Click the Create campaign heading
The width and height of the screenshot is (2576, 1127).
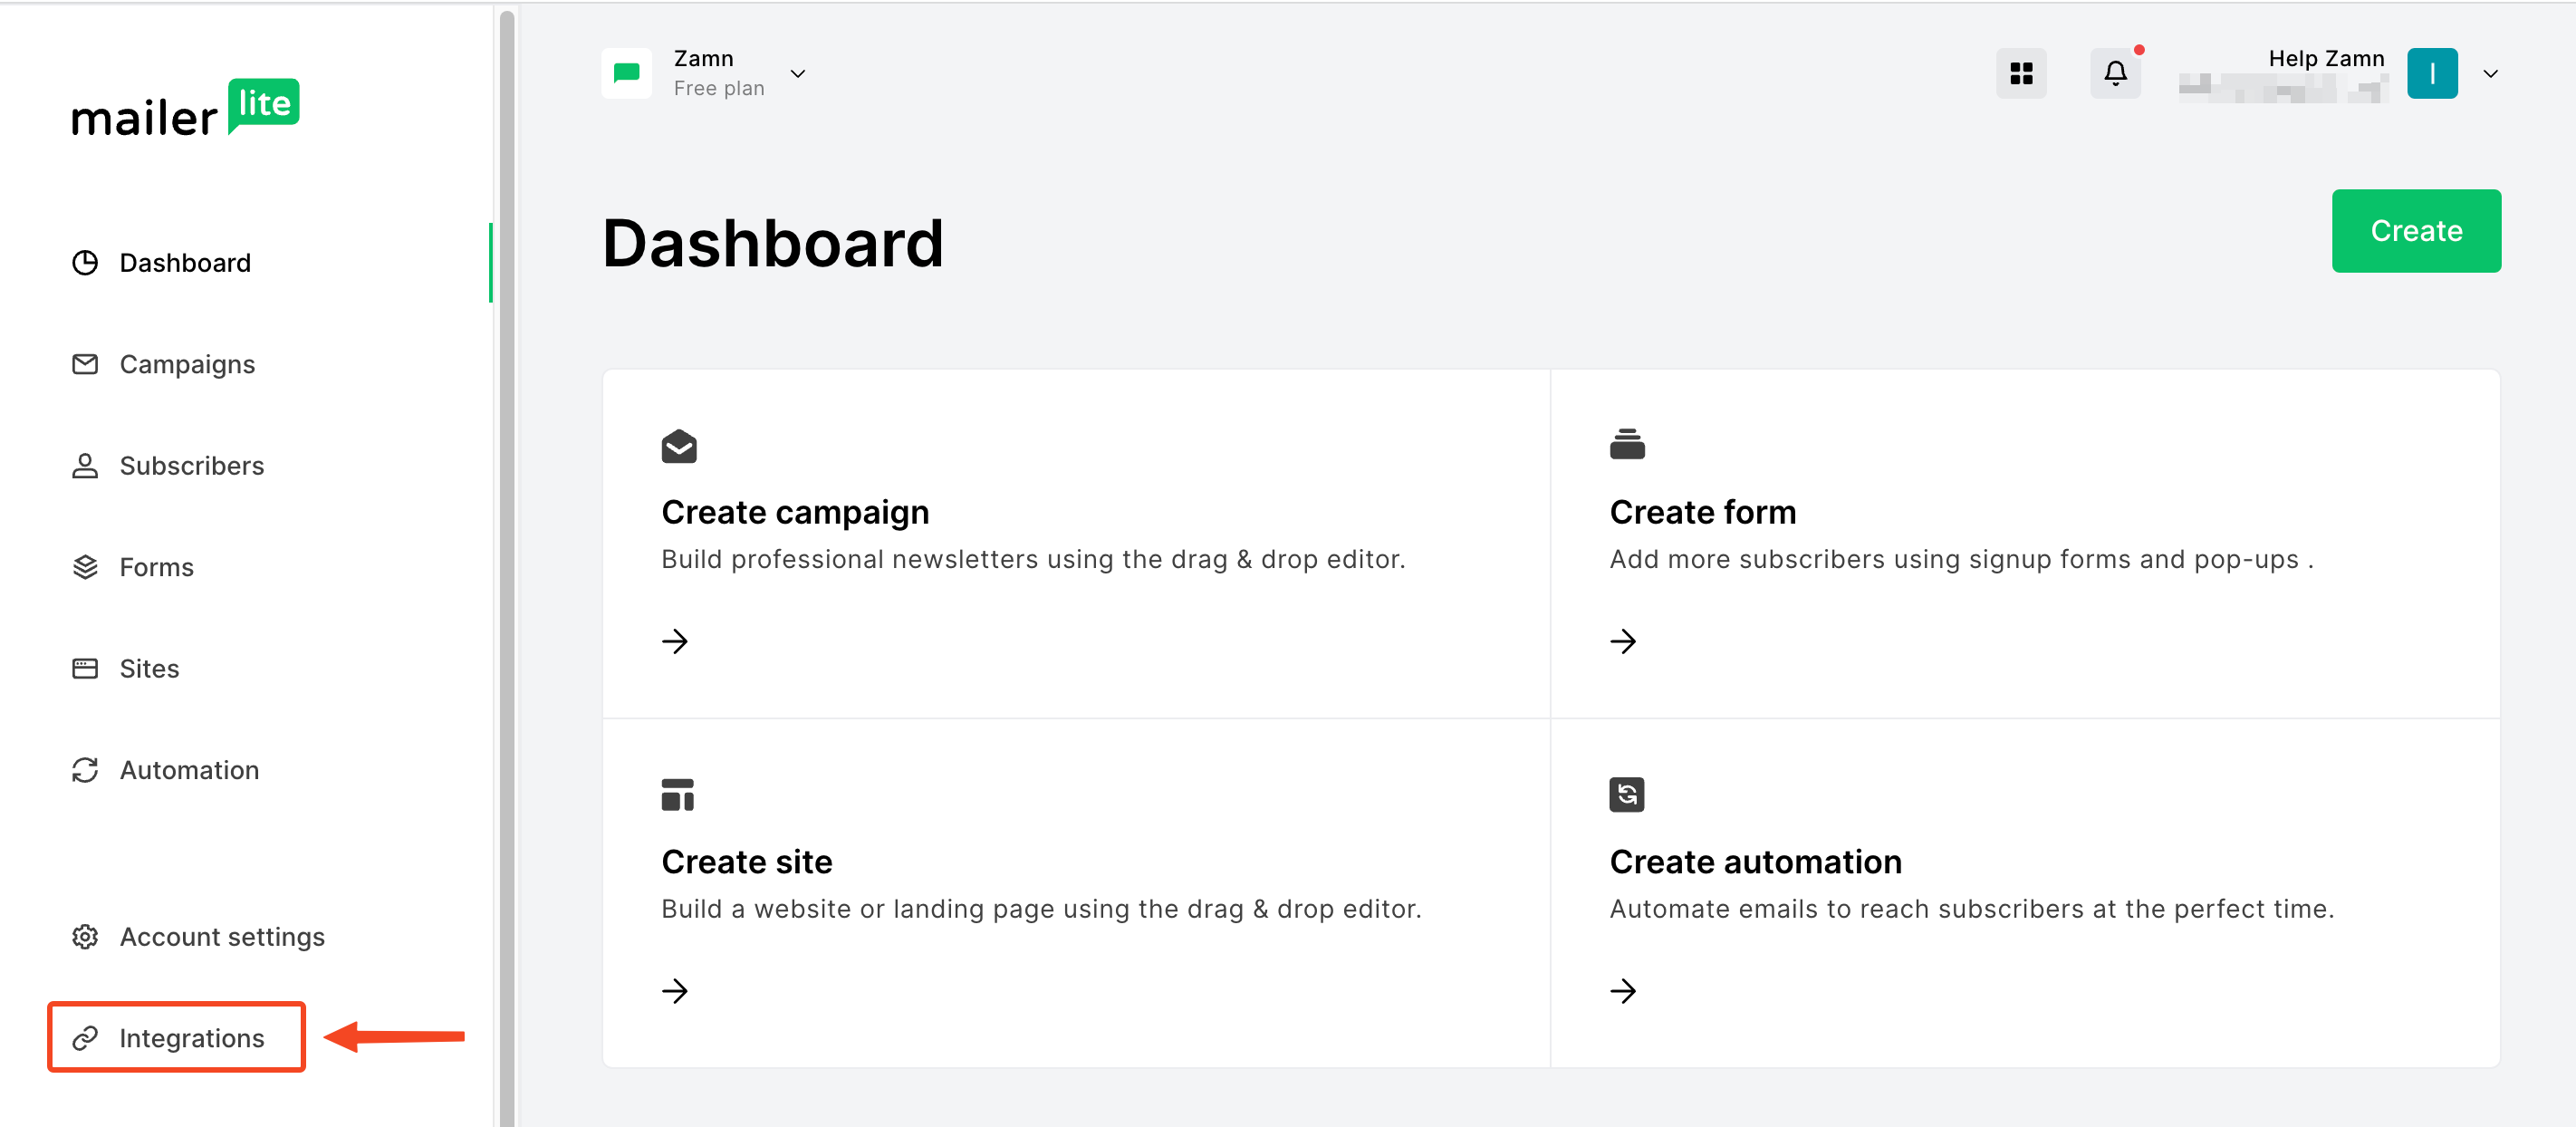(795, 512)
